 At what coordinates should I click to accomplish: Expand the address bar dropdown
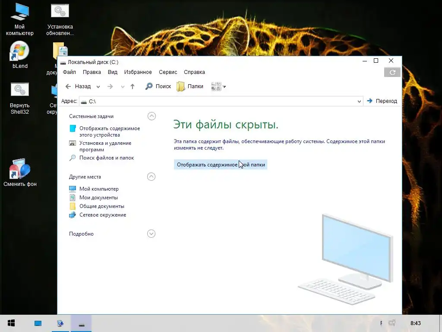359,101
